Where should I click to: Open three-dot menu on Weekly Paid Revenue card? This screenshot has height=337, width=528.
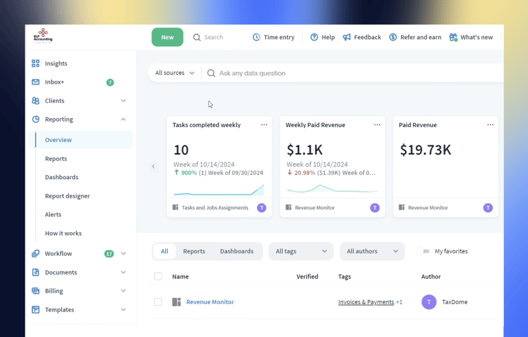pos(377,125)
